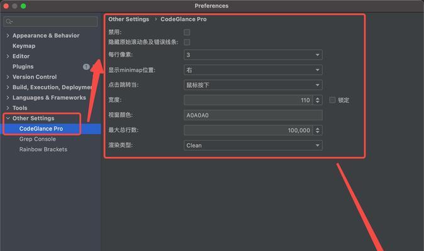The width and height of the screenshot is (424, 251).
Task: Click the red close window button
Action: 6,6
